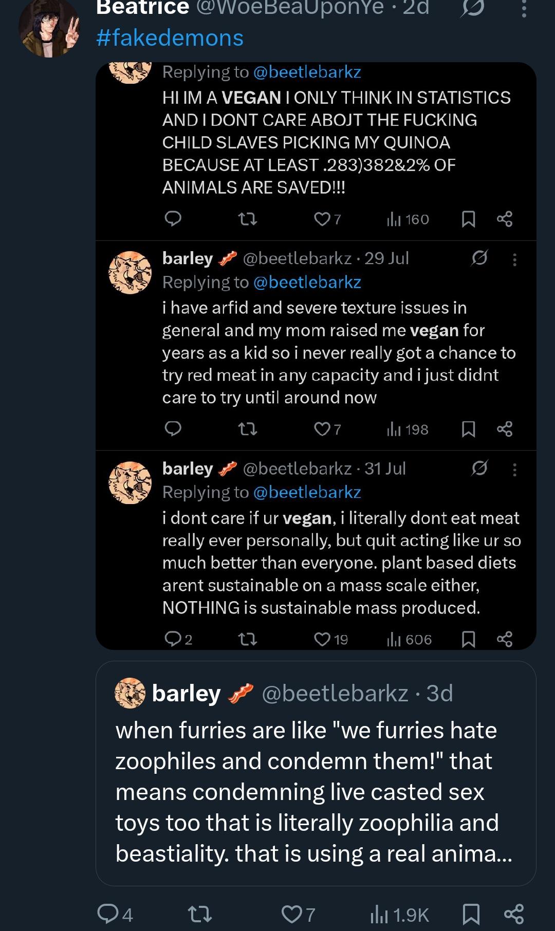Open @beetlebarkz mention in 29 Jul reply
The image size is (555, 931).
(x=307, y=282)
